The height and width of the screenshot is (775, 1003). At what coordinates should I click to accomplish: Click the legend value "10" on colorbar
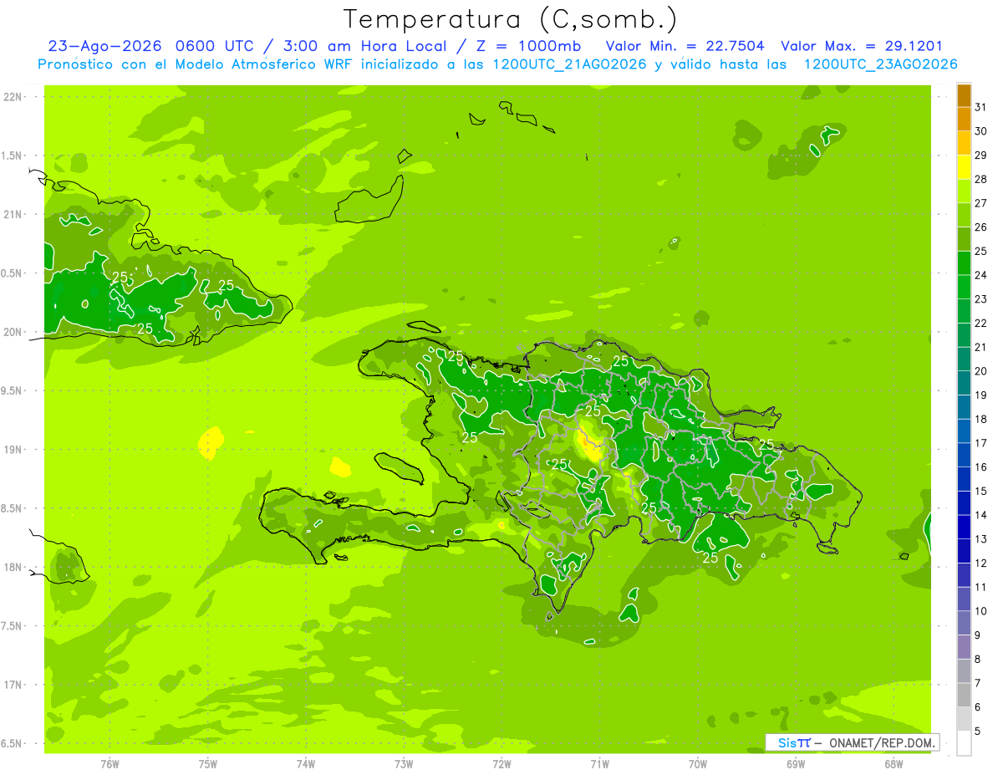pos(981,611)
